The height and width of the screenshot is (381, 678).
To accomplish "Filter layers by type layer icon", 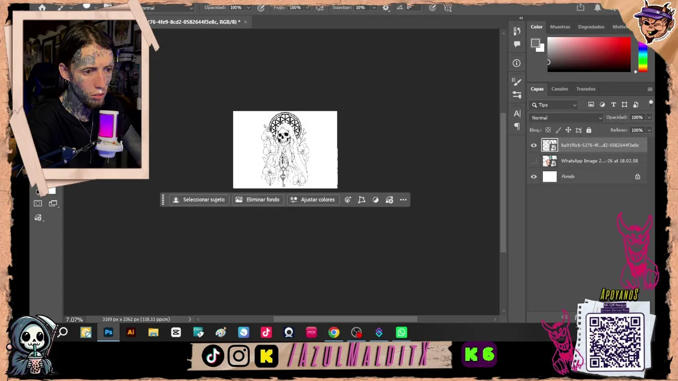I will pos(613,105).
